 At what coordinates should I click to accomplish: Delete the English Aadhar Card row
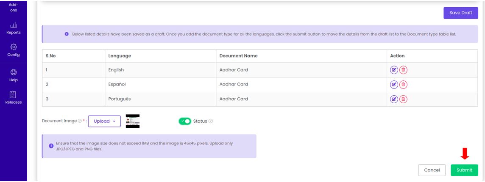coord(403,70)
